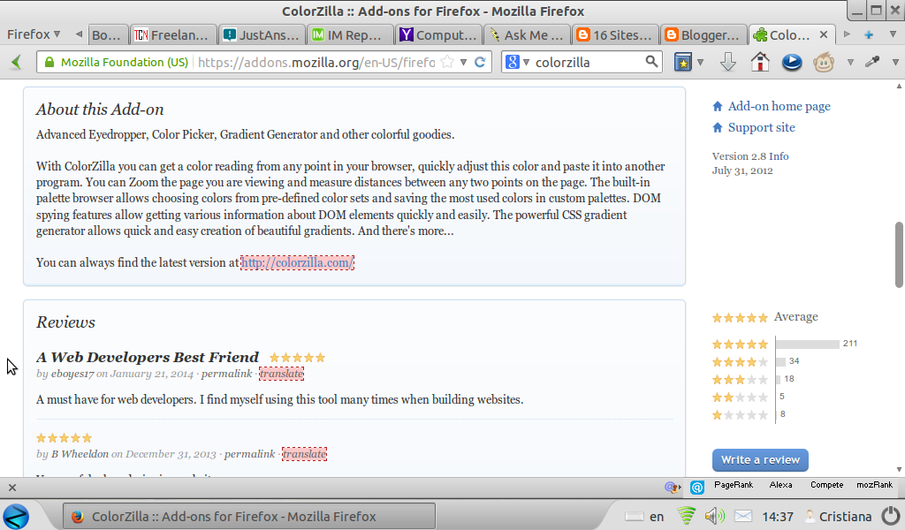The width and height of the screenshot is (905, 530).
Task: Open the Firefox menu dropdown
Action: [34, 34]
